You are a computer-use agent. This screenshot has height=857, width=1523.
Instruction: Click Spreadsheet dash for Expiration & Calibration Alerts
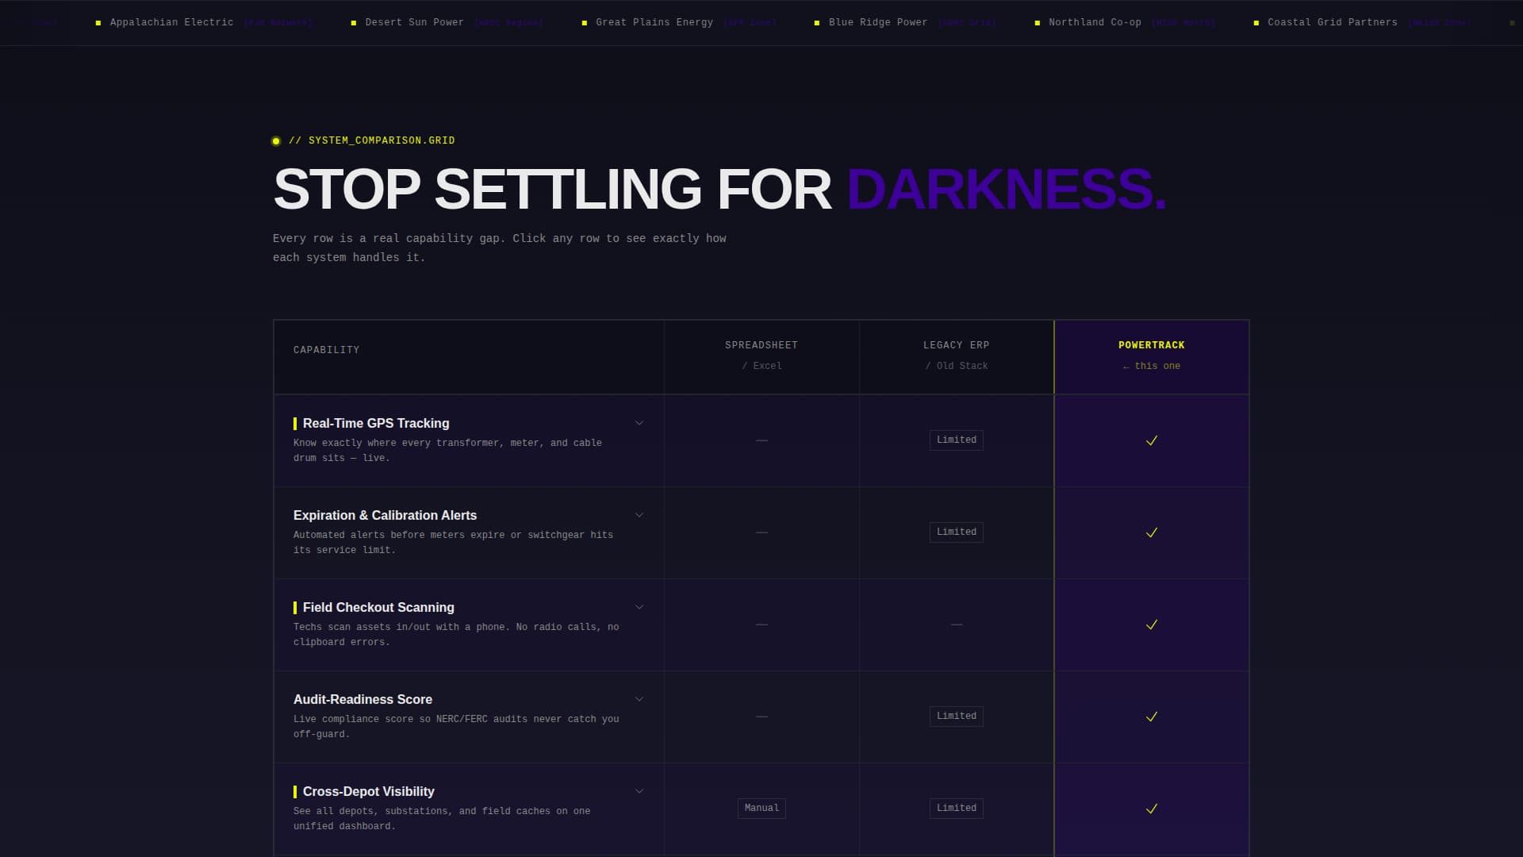point(761,532)
